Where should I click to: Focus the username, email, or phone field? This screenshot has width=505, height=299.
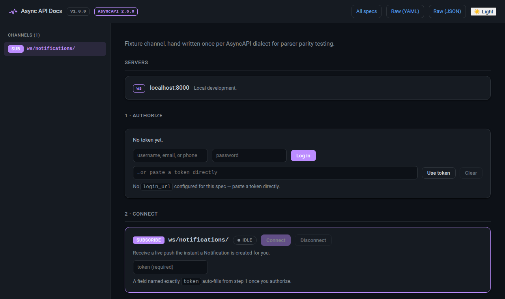pos(170,155)
